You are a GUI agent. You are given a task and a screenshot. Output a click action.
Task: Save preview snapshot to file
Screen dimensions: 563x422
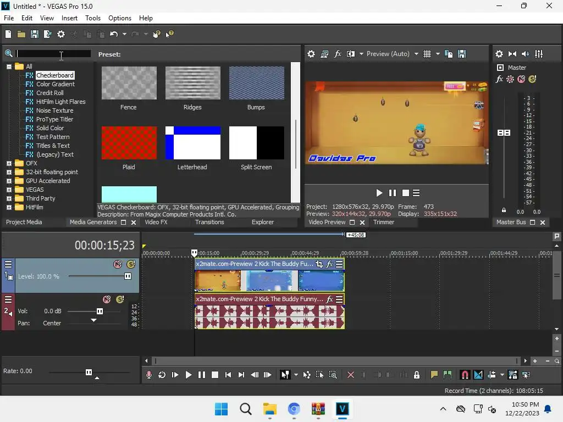coord(462,54)
